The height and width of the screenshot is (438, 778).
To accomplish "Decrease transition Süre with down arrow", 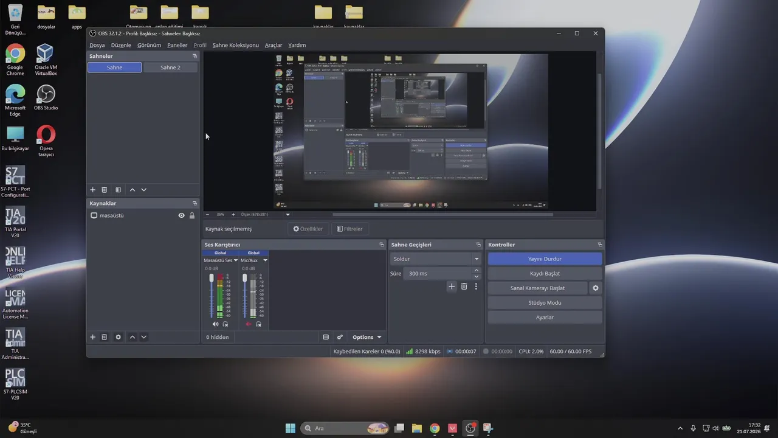I will 477,277.
